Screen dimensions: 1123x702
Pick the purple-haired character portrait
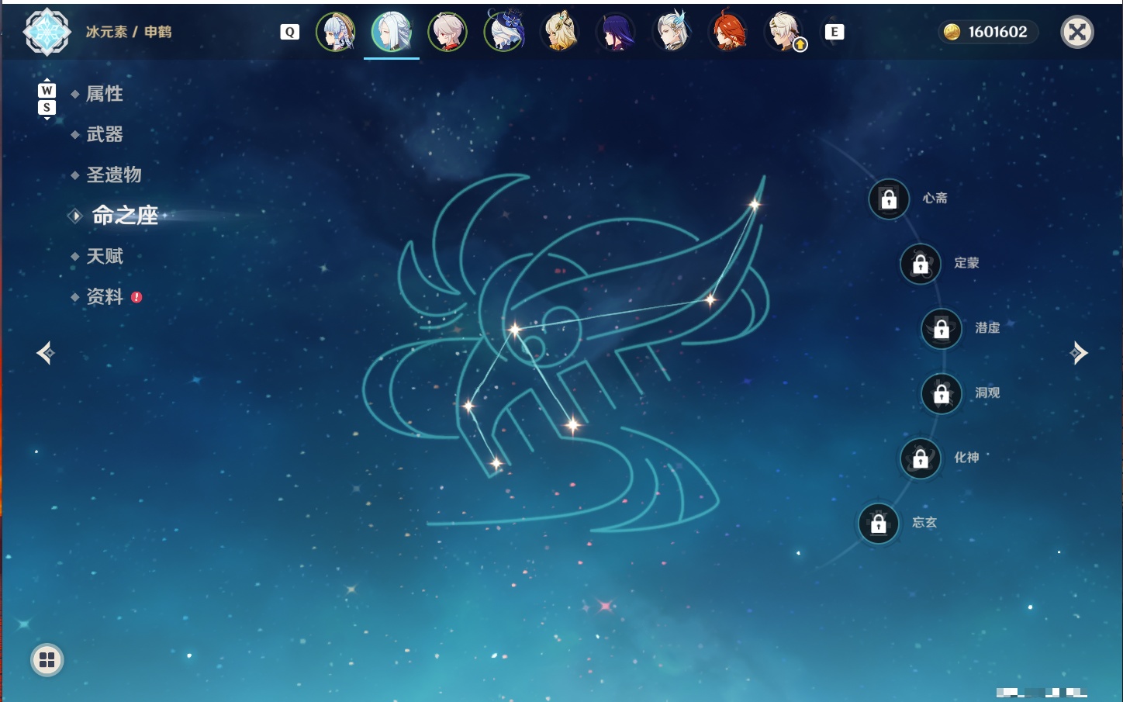pyautogui.click(x=616, y=32)
